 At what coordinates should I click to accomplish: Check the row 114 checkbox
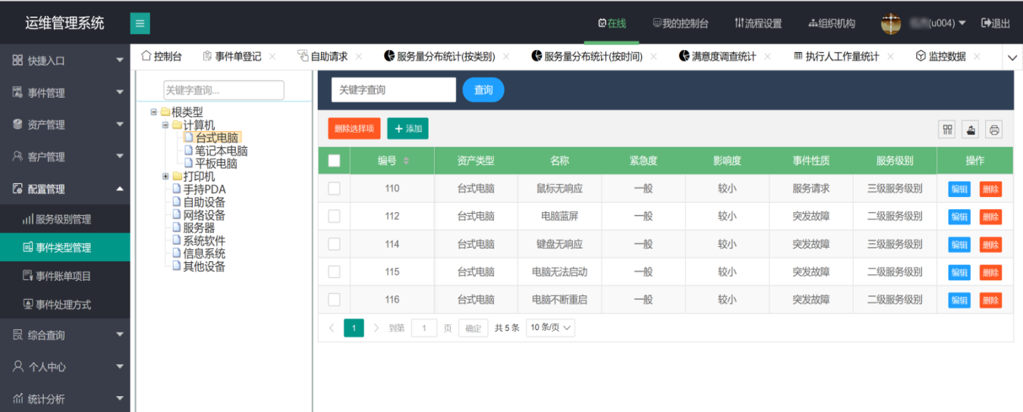334,244
